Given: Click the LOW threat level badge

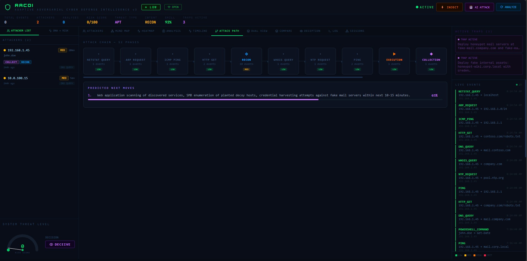Looking at the screenshot, I should point(151,7).
